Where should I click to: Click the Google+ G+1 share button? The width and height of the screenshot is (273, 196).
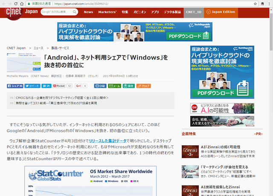click(x=78, y=86)
